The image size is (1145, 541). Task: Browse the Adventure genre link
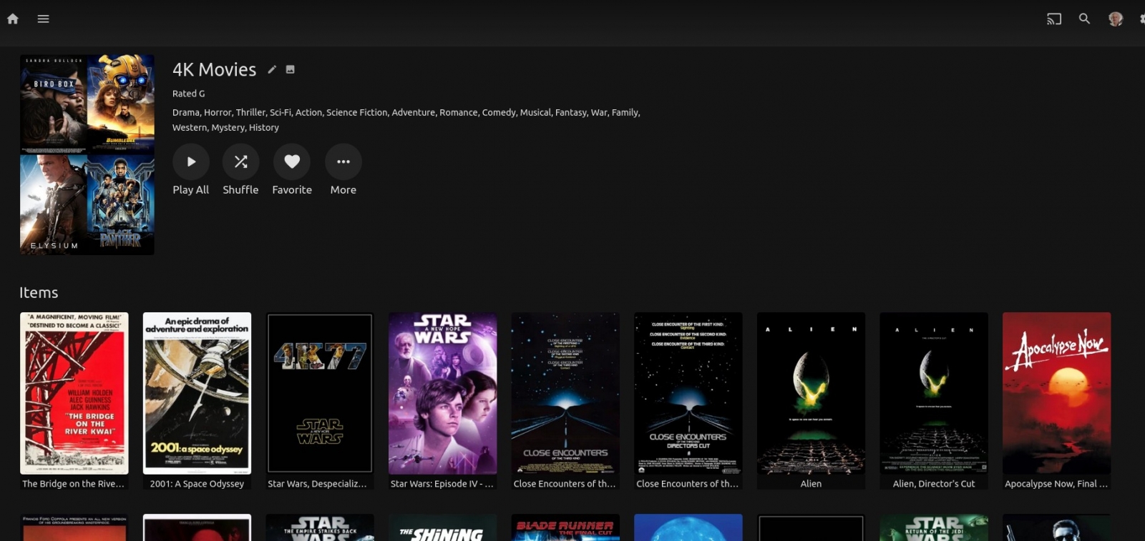[x=413, y=112]
